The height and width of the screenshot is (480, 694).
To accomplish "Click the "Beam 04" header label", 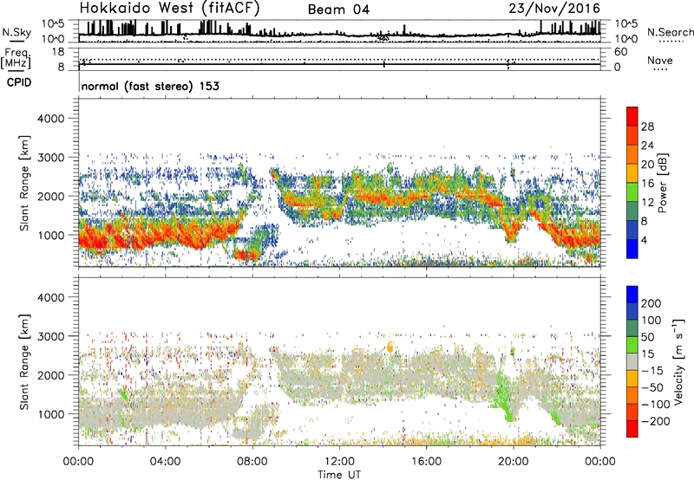I will [x=338, y=10].
